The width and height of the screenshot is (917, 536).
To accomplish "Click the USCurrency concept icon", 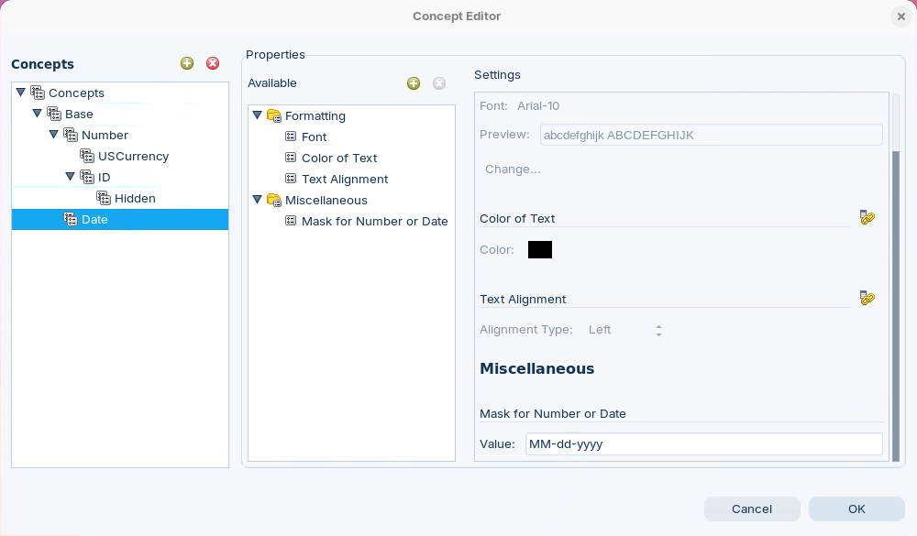I will click(87, 157).
